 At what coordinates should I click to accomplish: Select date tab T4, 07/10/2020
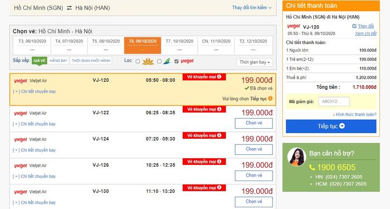pos(69,45)
